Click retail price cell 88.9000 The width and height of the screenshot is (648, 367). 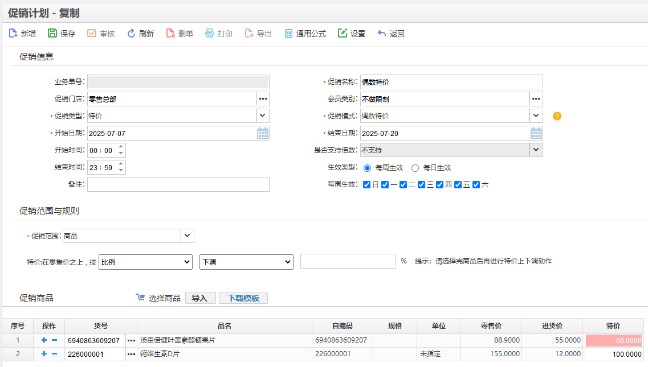coord(491,340)
